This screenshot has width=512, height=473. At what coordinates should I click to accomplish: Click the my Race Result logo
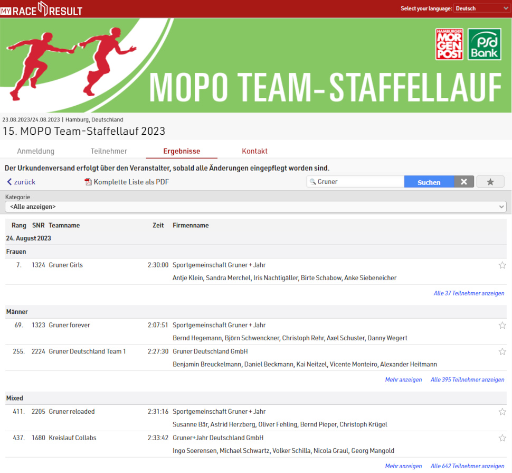tap(41, 9)
